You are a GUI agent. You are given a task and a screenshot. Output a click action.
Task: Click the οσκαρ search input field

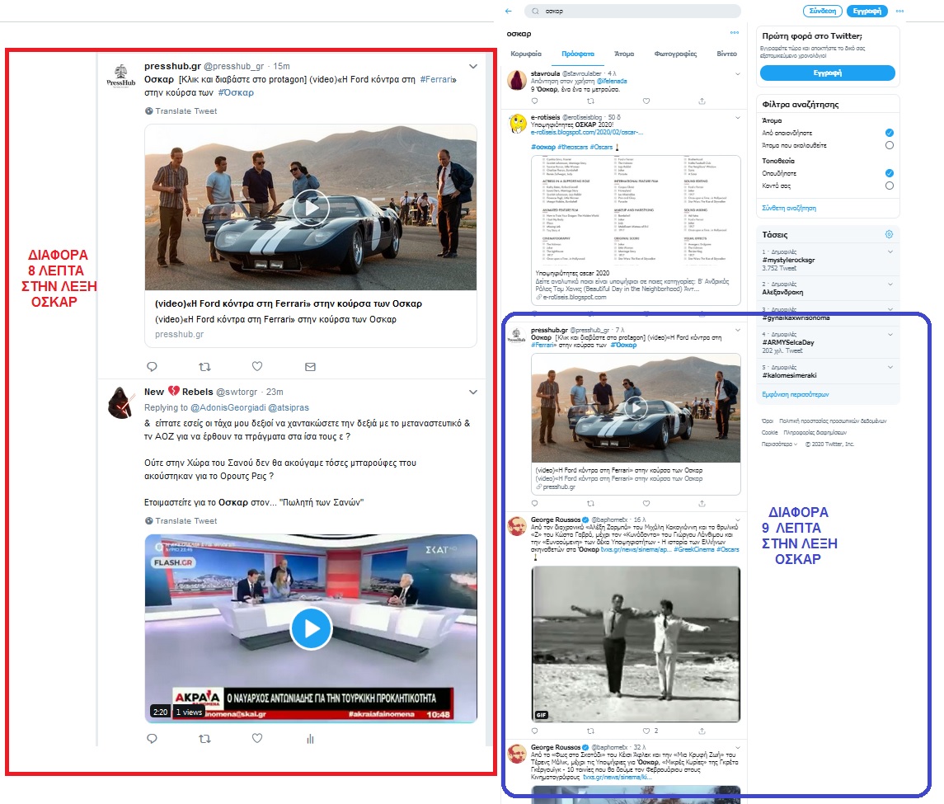(x=632, y=11)
